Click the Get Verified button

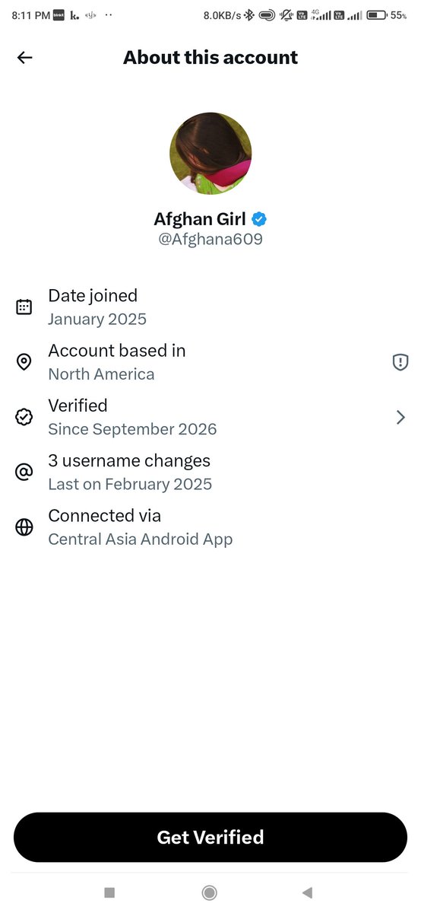click(x=210, y=837)
